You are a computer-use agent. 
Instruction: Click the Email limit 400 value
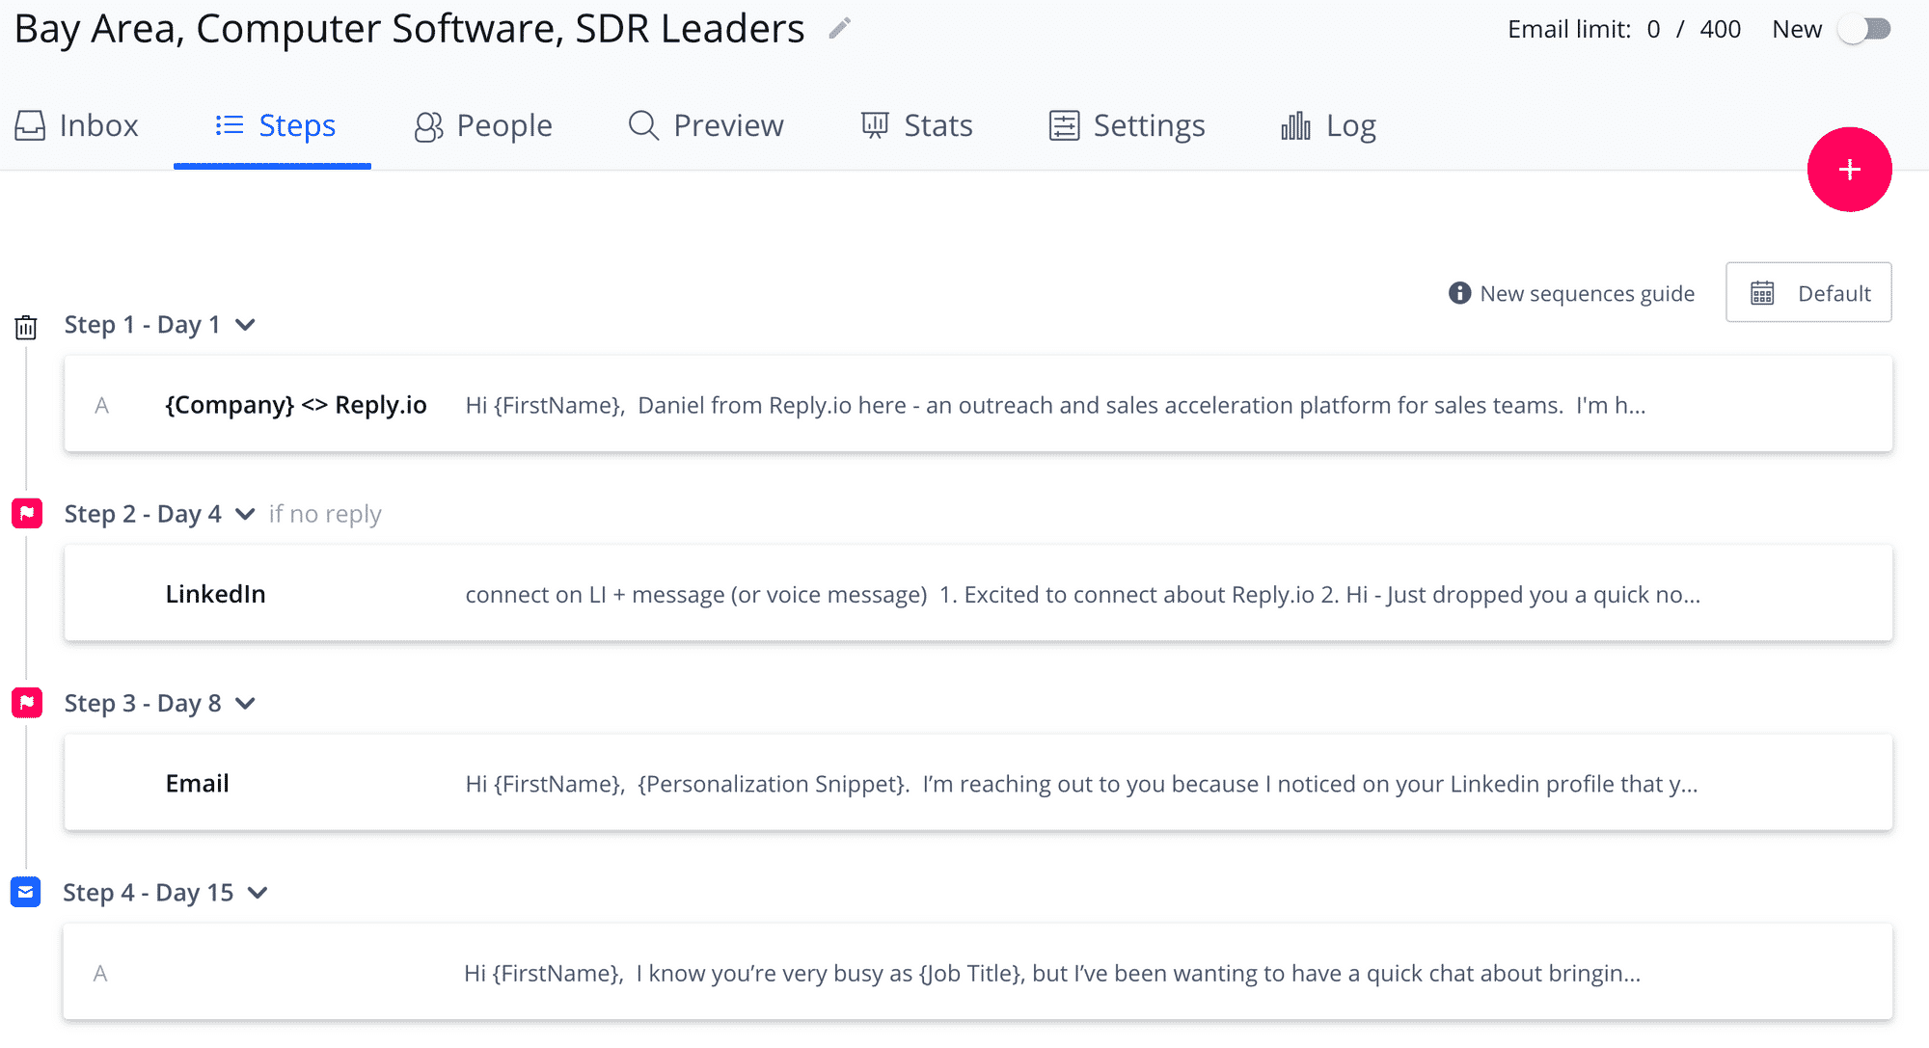click(x=1720, y=29)
